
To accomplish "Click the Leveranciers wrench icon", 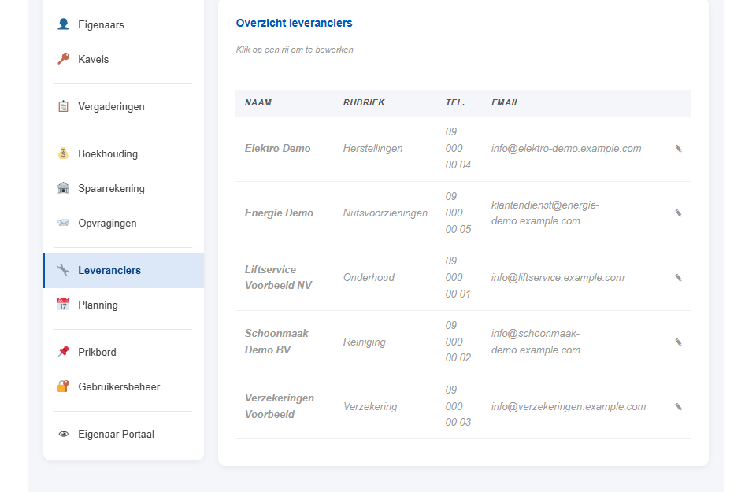I will (x=63, y=270).
